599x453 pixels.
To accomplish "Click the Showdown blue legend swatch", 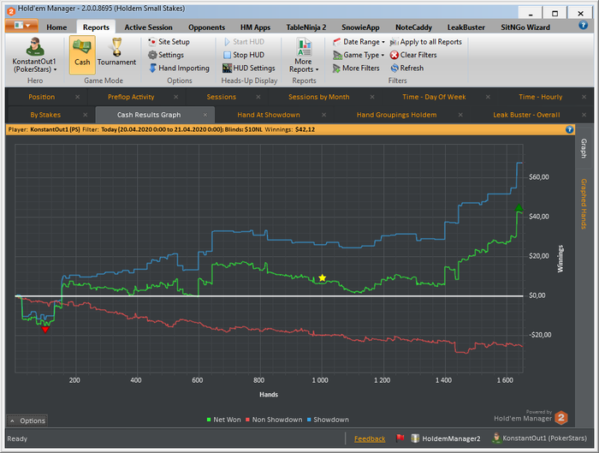I will (x=309, y=420).
